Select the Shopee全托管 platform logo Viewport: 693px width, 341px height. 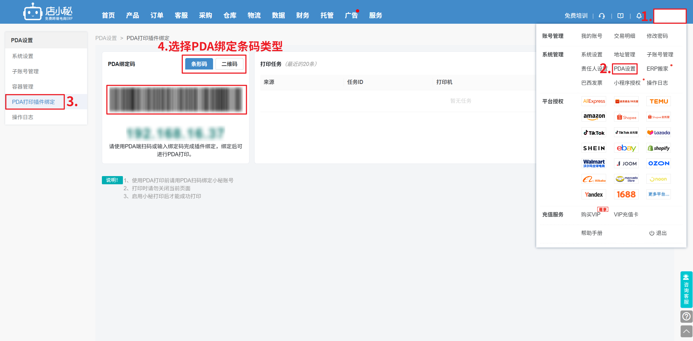[x=659, y=117]
